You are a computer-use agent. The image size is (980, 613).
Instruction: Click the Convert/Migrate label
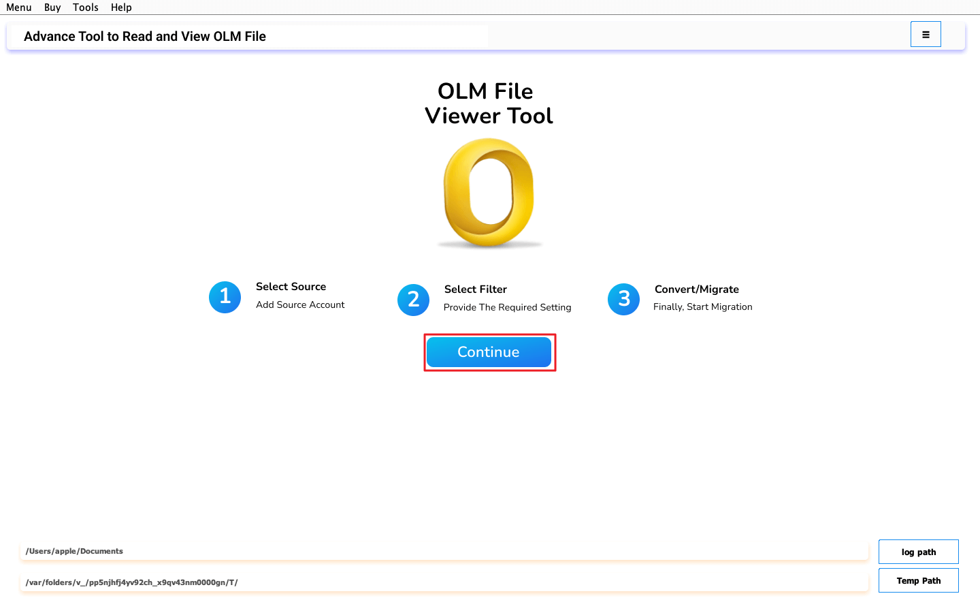(x=697, y=289)
